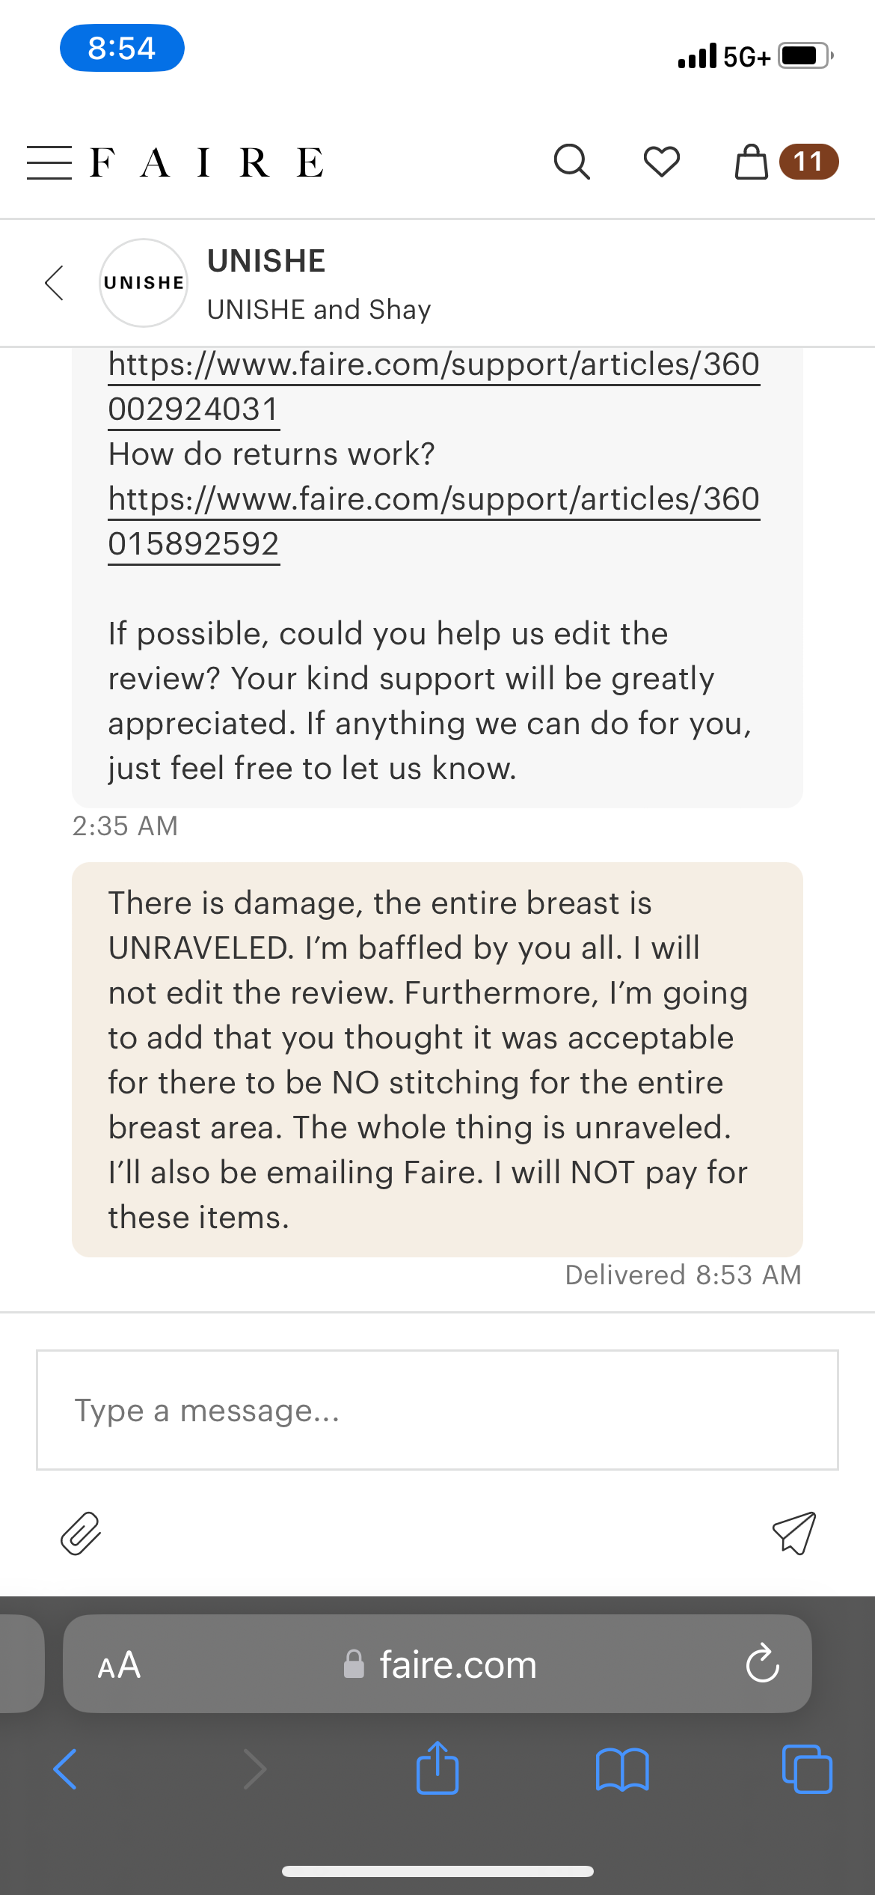Image resolution: width=875 pixels, height=1895 pixels.
Task: Go back to the messages list
Action: coord(55,283)
